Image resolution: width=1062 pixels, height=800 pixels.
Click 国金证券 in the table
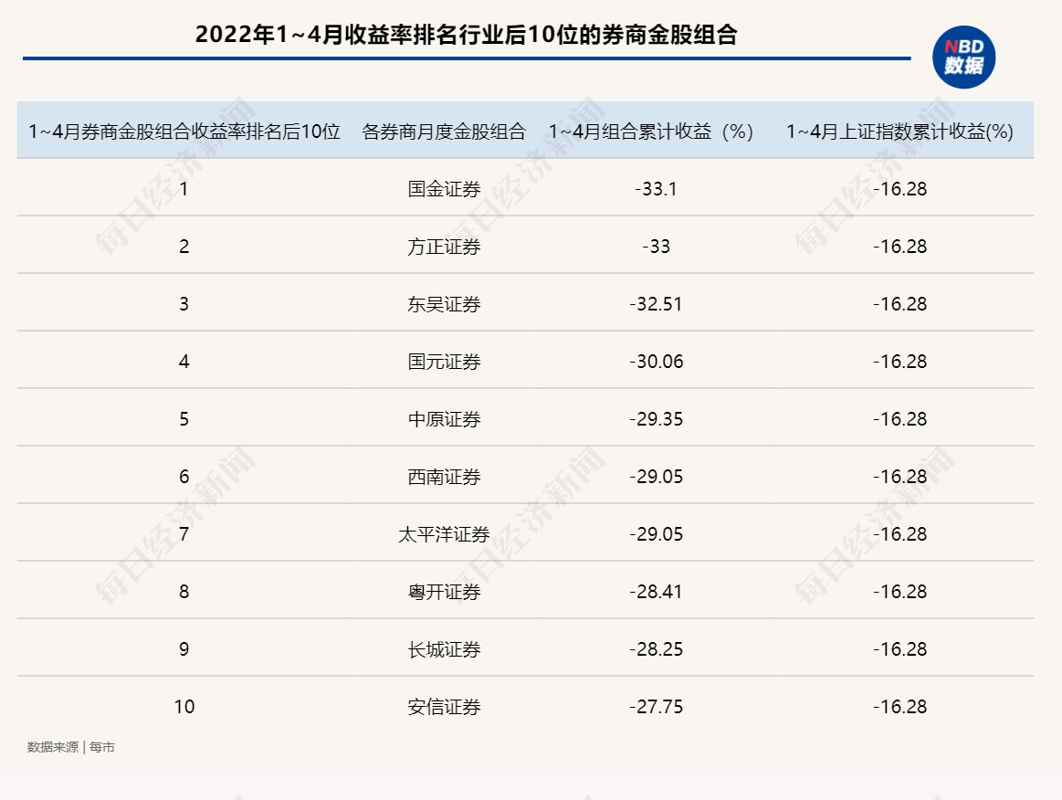tap(444, 189)
